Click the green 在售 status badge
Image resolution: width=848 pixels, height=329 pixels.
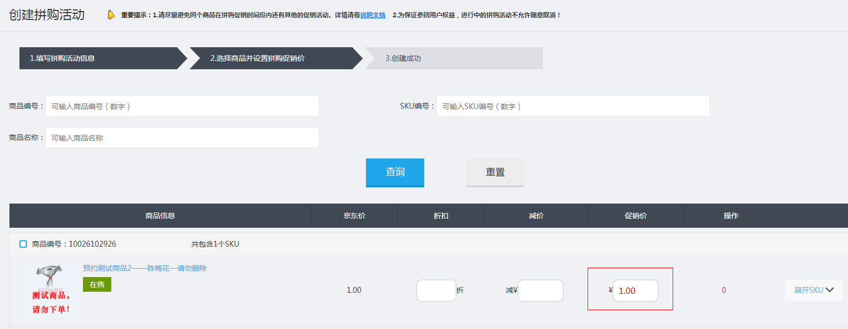pyautogui.click(x=97, y=284)
